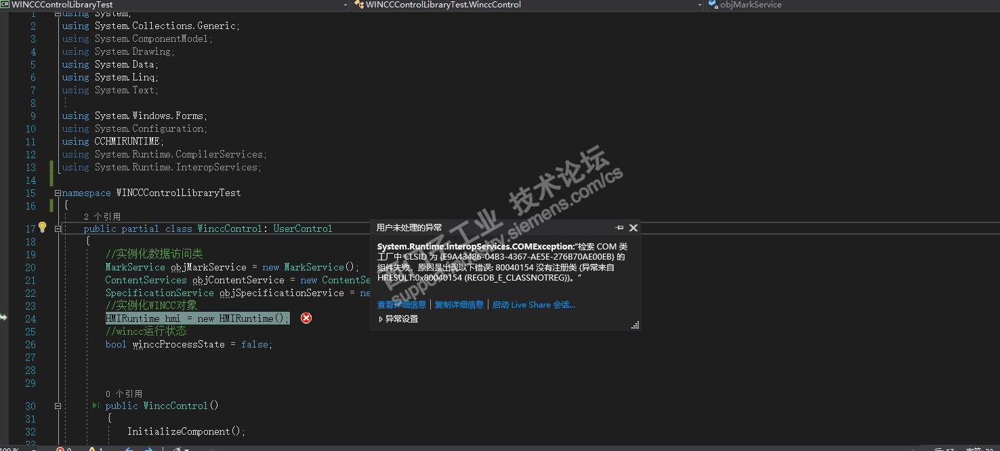The width and height of the screenshot is (1000, 451).
Task: Click the 'using System.Linq;' line
Action: click(110, 77)
